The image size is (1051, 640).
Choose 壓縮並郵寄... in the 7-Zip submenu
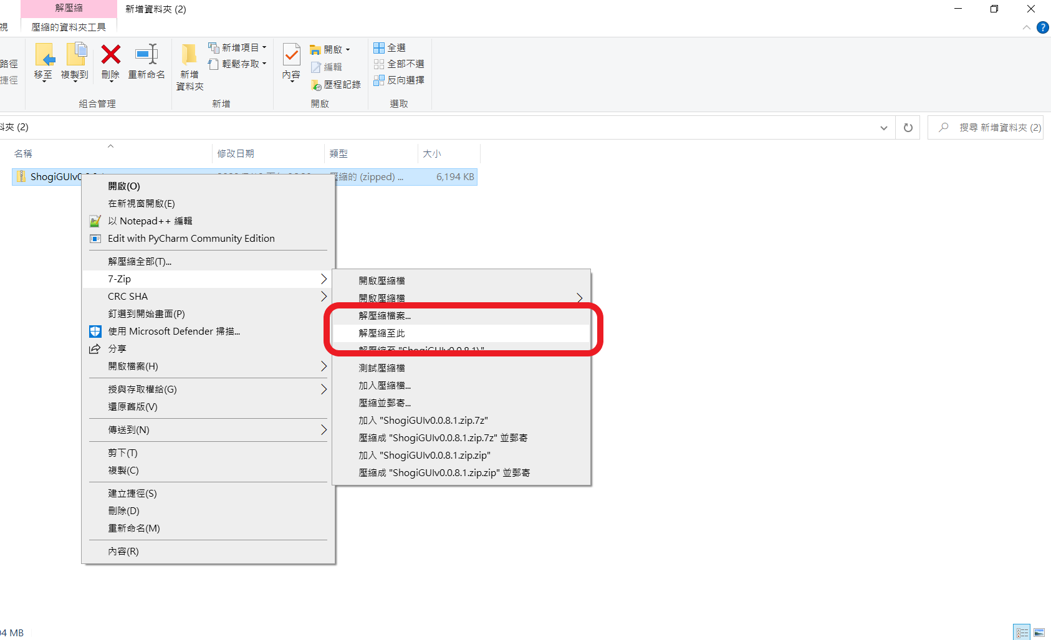pos(461,403)
